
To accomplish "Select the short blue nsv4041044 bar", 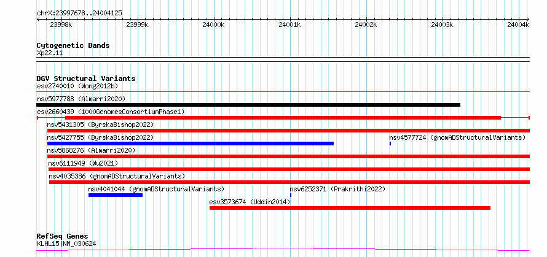I will (x=116, y=195).
